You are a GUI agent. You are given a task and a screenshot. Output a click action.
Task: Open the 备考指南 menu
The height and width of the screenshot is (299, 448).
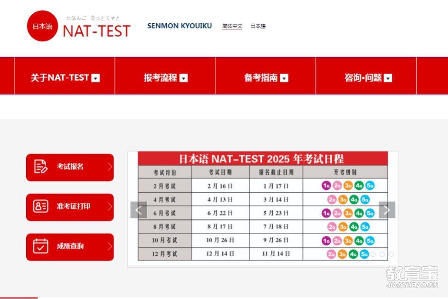[x=266, y=76]
